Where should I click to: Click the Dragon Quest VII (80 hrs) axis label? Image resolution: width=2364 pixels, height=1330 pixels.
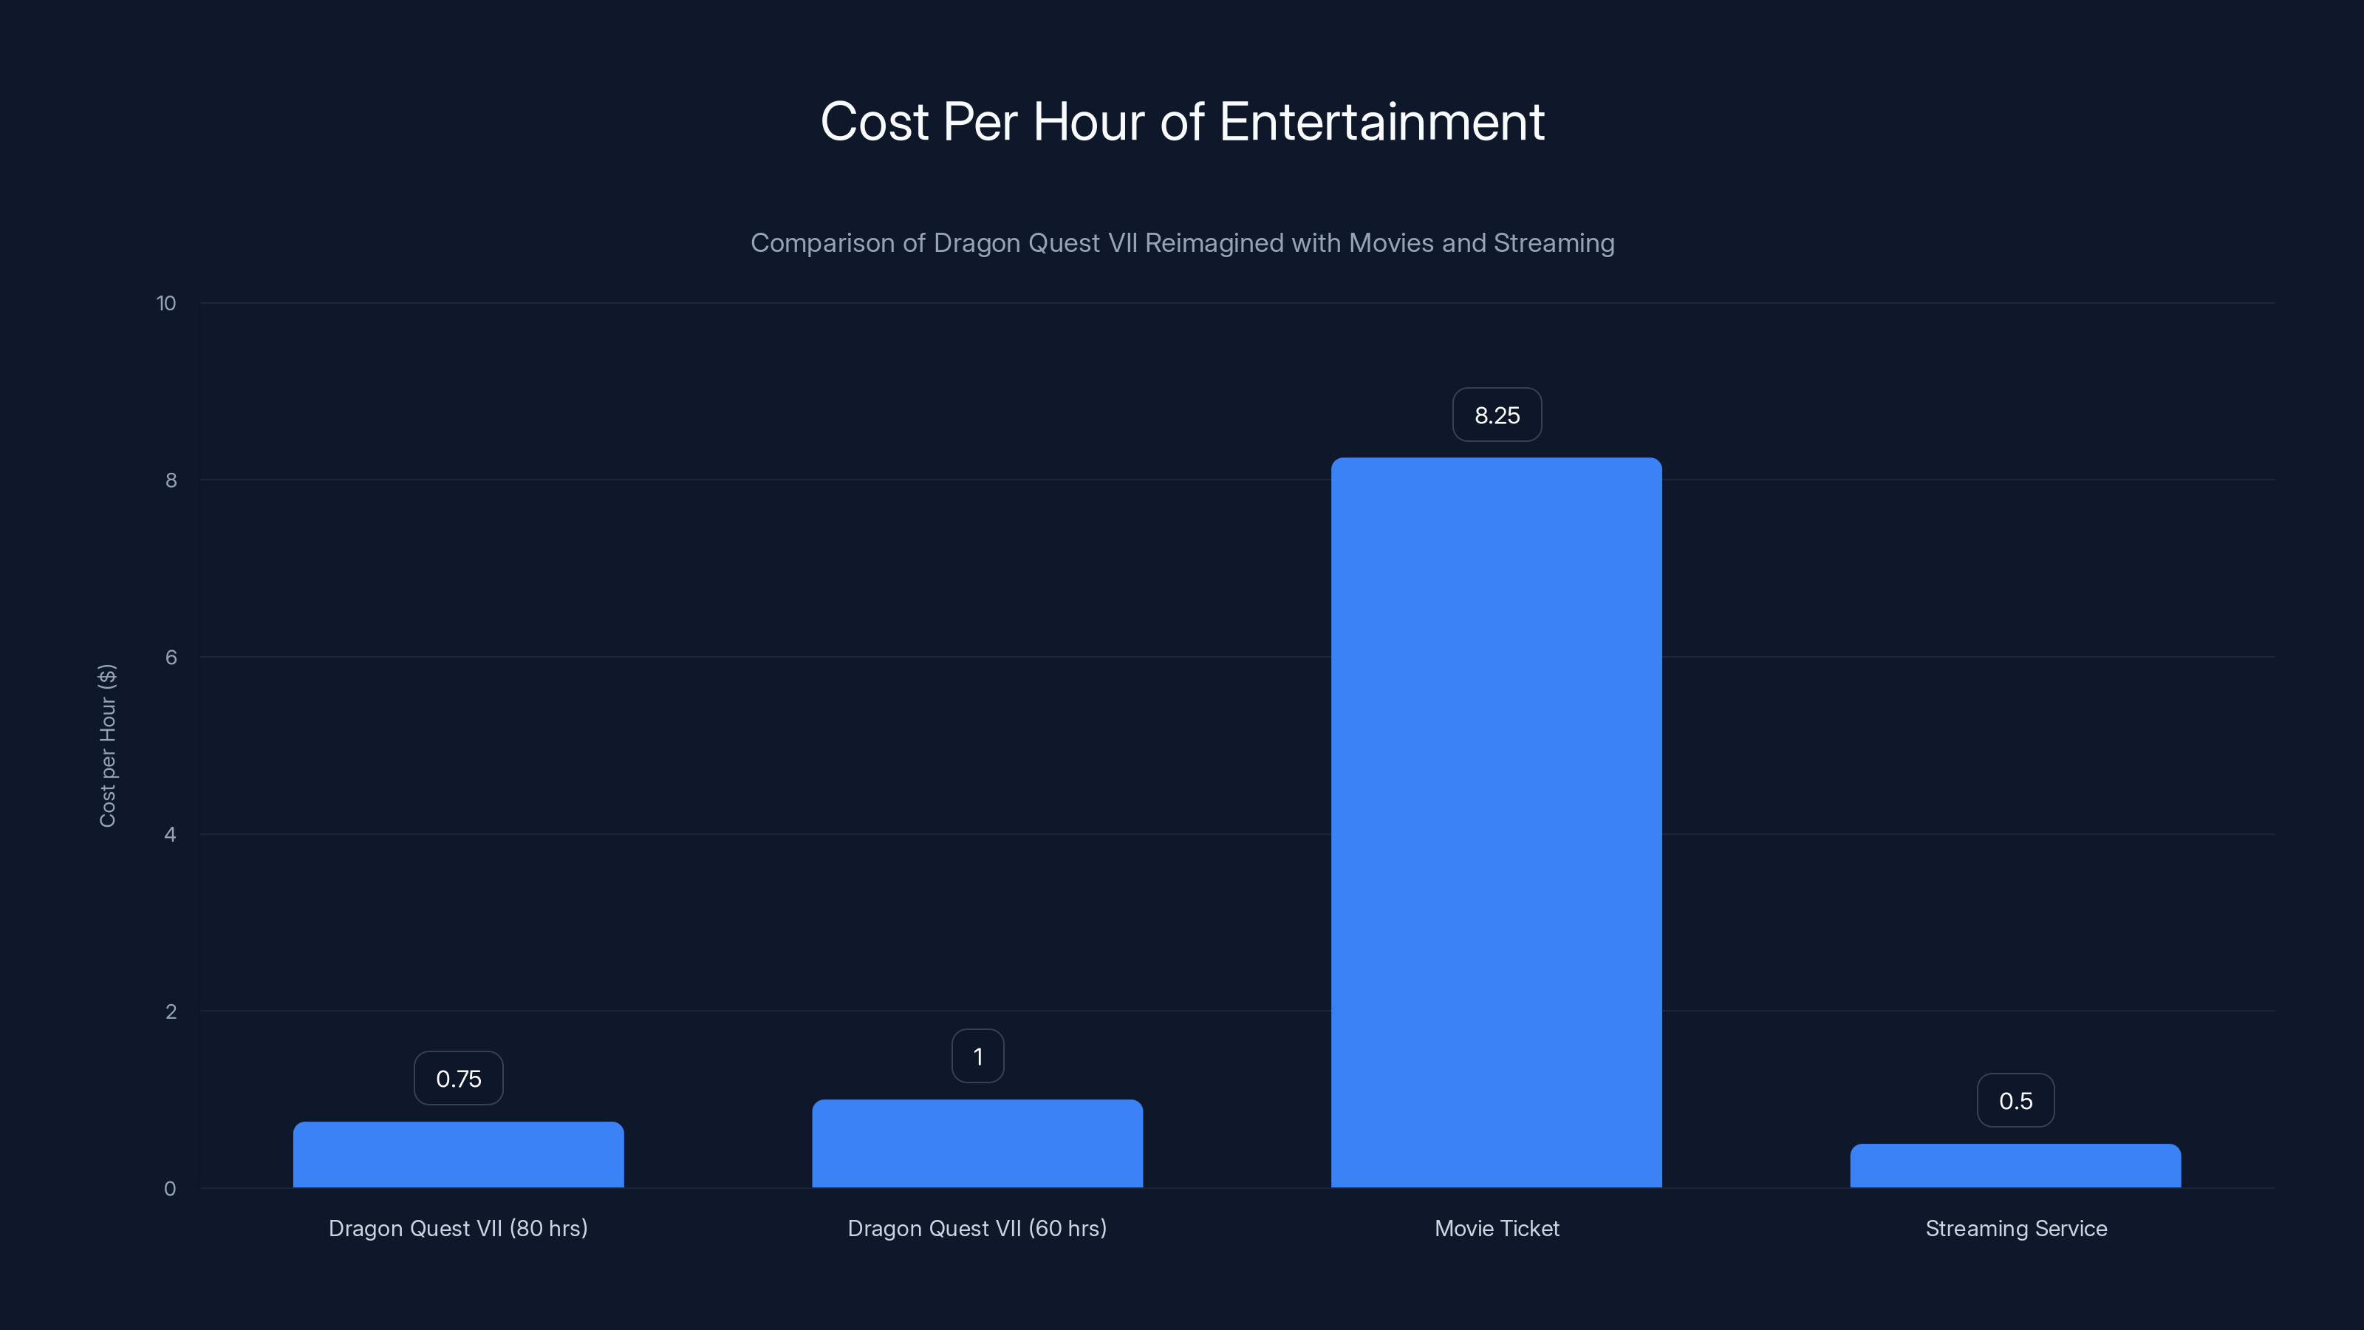(x=458, y=1228)
